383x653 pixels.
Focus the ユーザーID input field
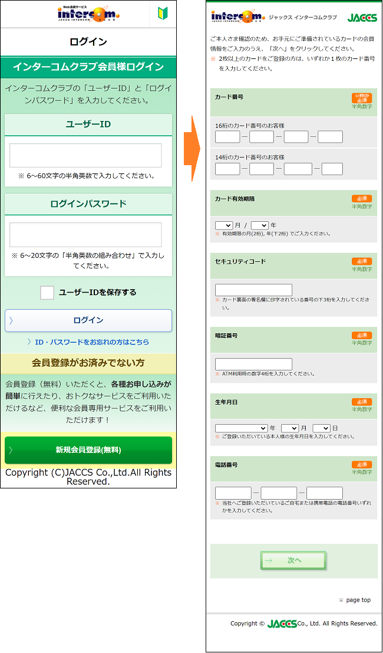(x=85, y=156)
